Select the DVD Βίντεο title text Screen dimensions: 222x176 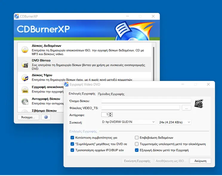[x=41, y=60]
